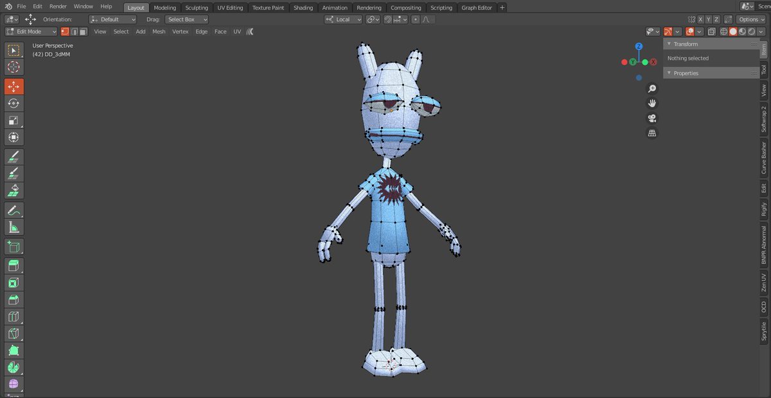Open the editor type dropdown

12,19
